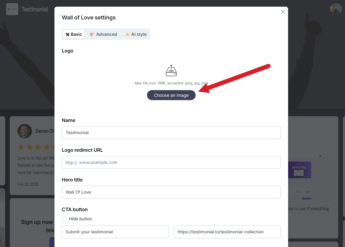Click the Testimonial logo in the header
Viewport: 345px width, 247px height.
click(12, 9)
